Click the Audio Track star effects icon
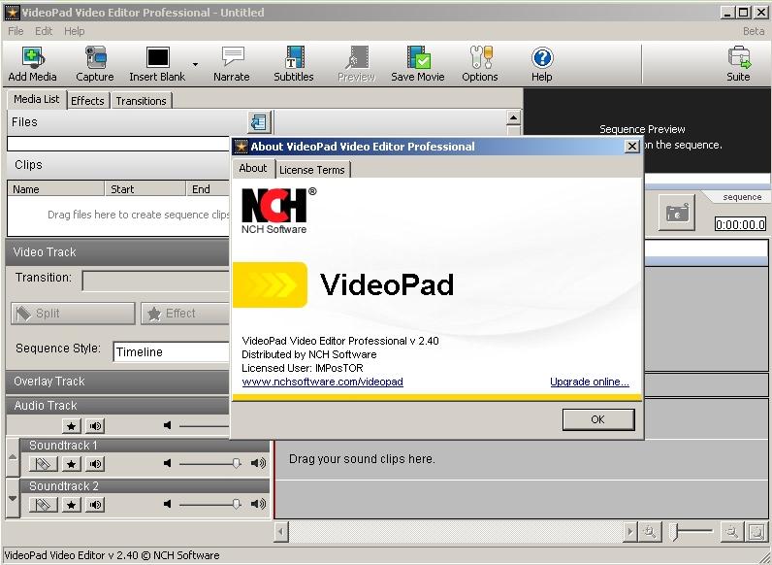 tap(72, 425)
